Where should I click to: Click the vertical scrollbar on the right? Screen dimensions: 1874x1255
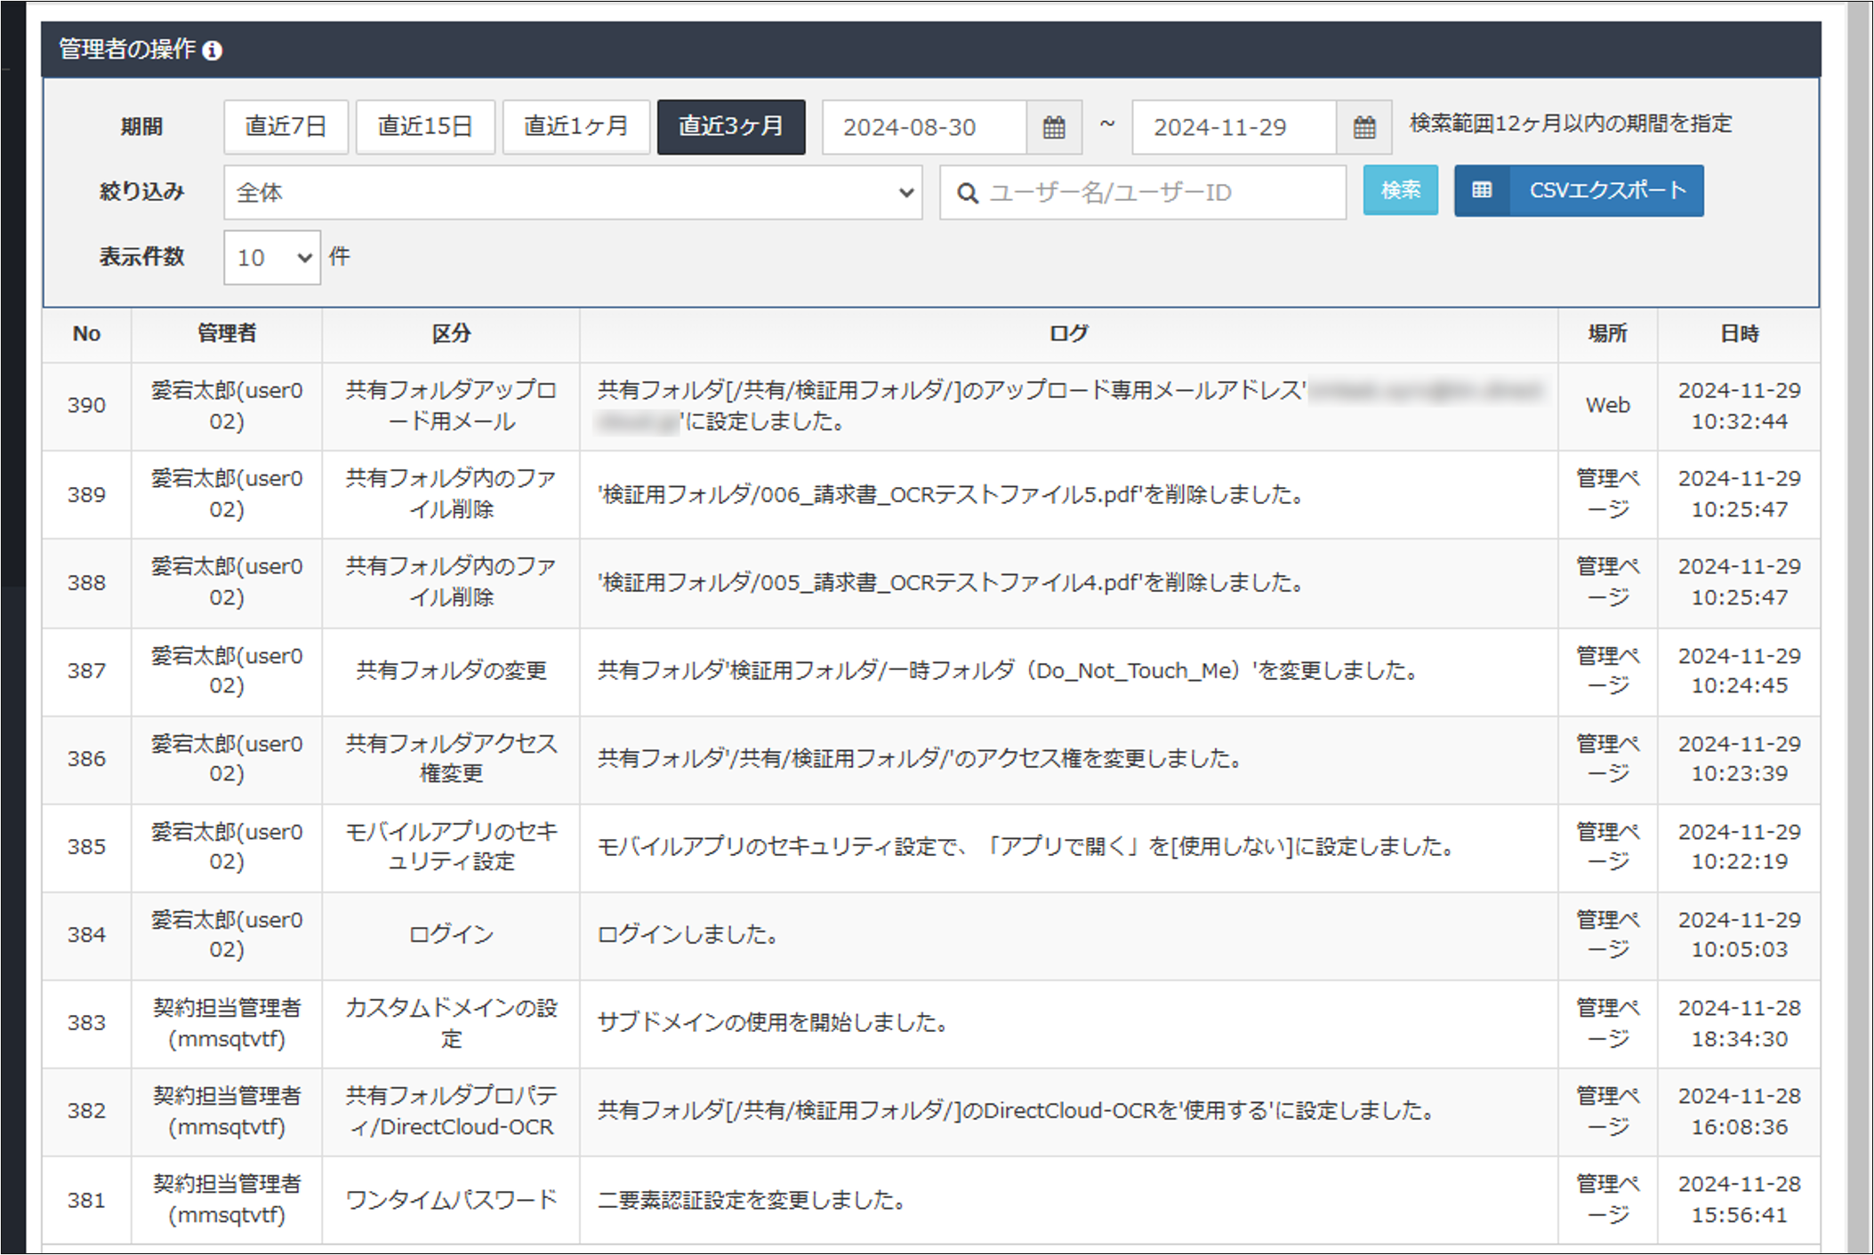[1858, 627]
